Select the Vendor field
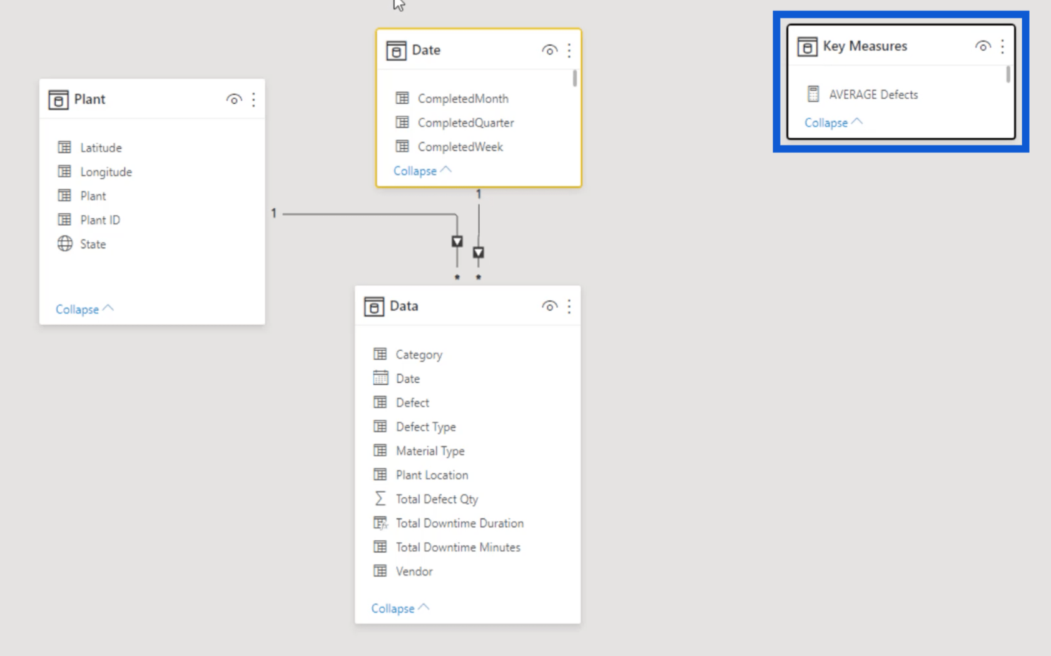 click(x=414, y=572)
